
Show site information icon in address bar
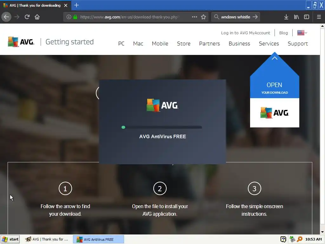click(69, 17)
